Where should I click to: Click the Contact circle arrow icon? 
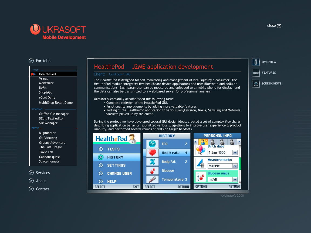[31, 189]
